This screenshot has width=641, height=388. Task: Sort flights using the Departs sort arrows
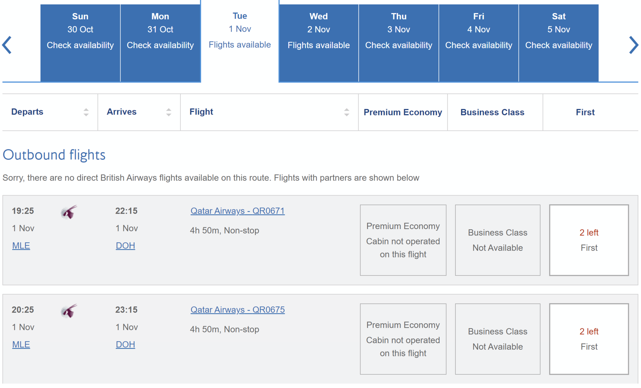(86, 112)
